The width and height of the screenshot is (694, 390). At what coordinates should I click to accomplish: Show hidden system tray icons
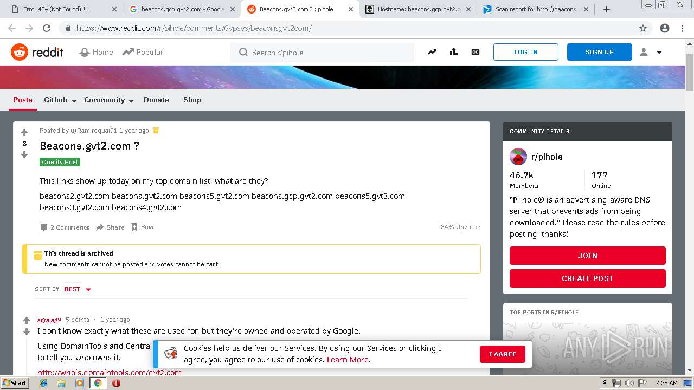click(x=605, y=383)
